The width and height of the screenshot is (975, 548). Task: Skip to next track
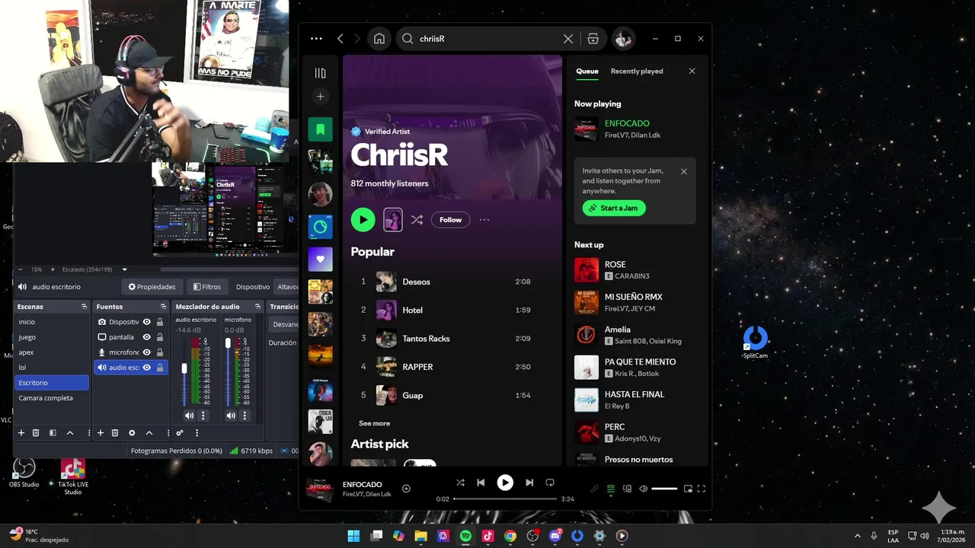(x=529, y=483)
